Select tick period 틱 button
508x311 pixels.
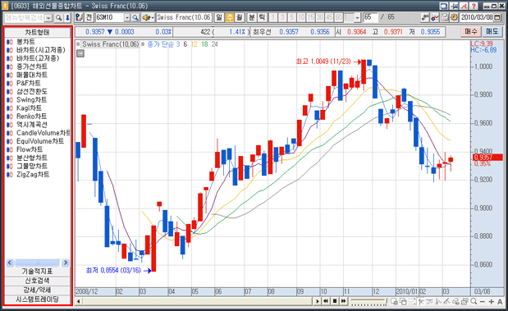click(262, 17)
